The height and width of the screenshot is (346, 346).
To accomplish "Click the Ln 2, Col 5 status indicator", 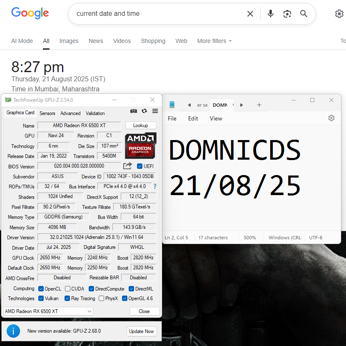I will [x=177, y=238].
